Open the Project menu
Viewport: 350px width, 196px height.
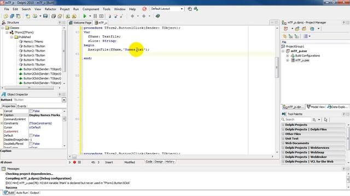click(x=65, y=9)
